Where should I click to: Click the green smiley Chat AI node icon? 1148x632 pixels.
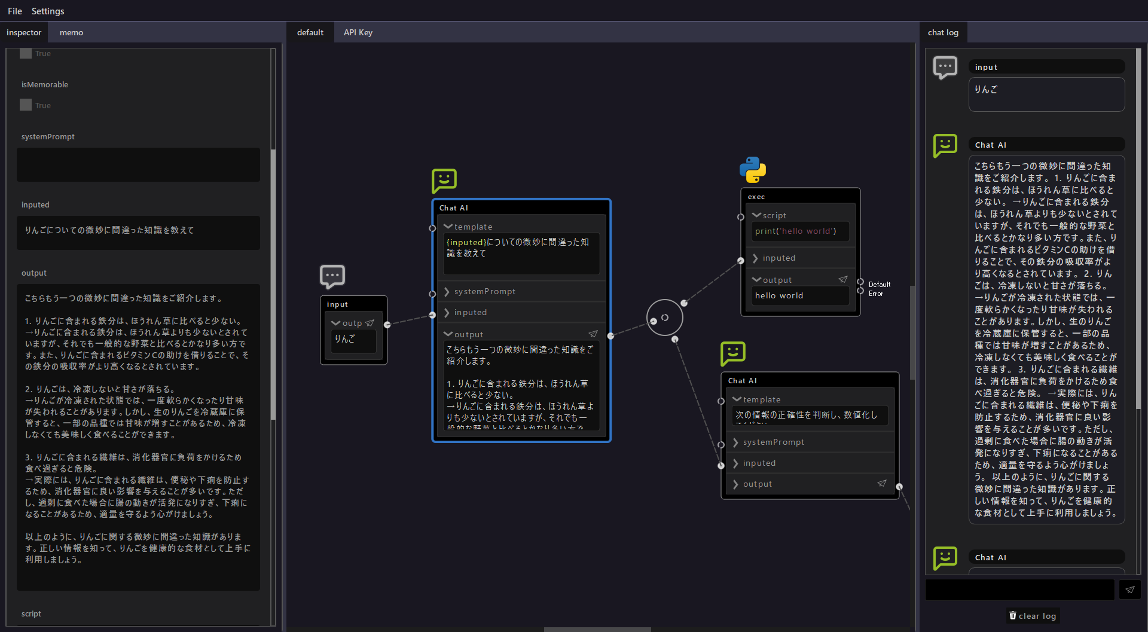[x=444, y=181]
